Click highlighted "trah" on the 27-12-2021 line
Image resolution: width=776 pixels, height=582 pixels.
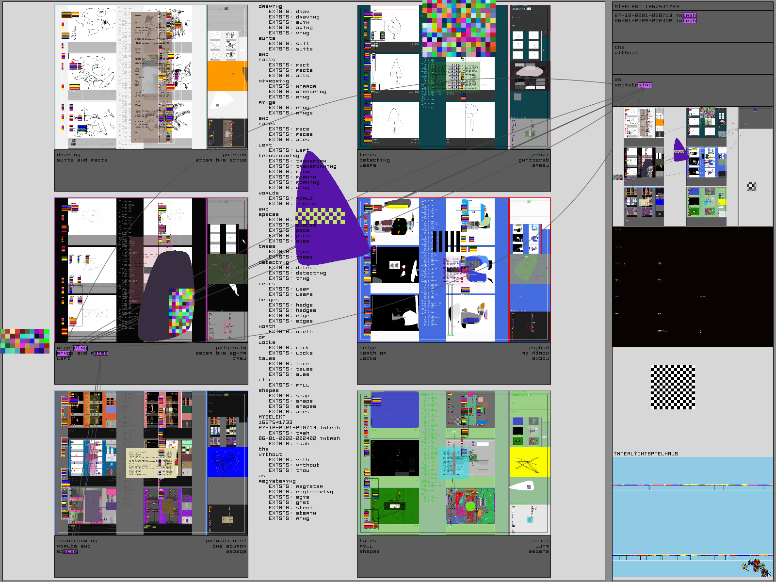pos(689,16)
